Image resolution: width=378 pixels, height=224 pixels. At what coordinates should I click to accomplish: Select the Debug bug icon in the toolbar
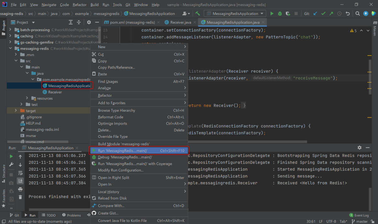(280, 14)
